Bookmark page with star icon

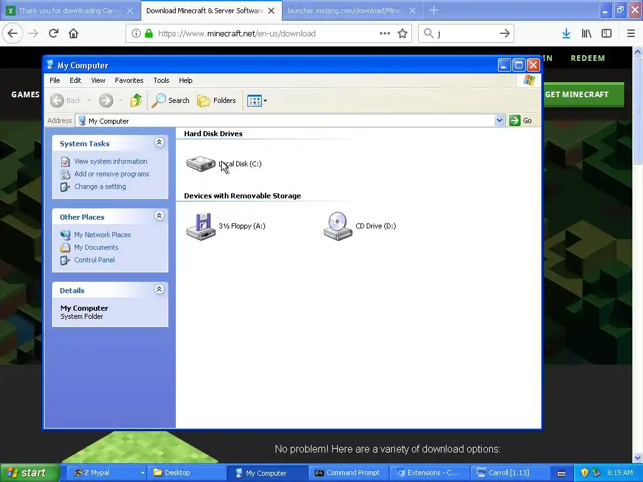coord(403,34)
